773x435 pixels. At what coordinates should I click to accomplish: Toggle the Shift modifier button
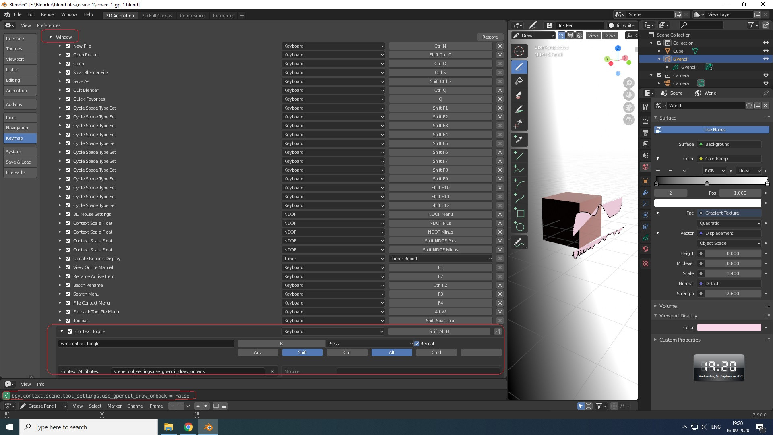pos(302,352)
